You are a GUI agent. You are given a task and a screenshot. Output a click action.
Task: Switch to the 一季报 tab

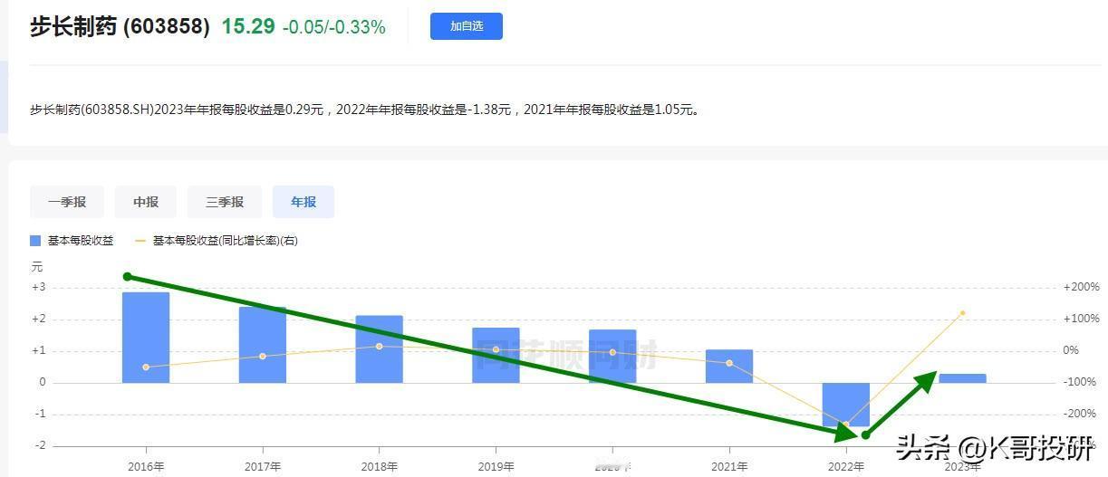(66, 202)
